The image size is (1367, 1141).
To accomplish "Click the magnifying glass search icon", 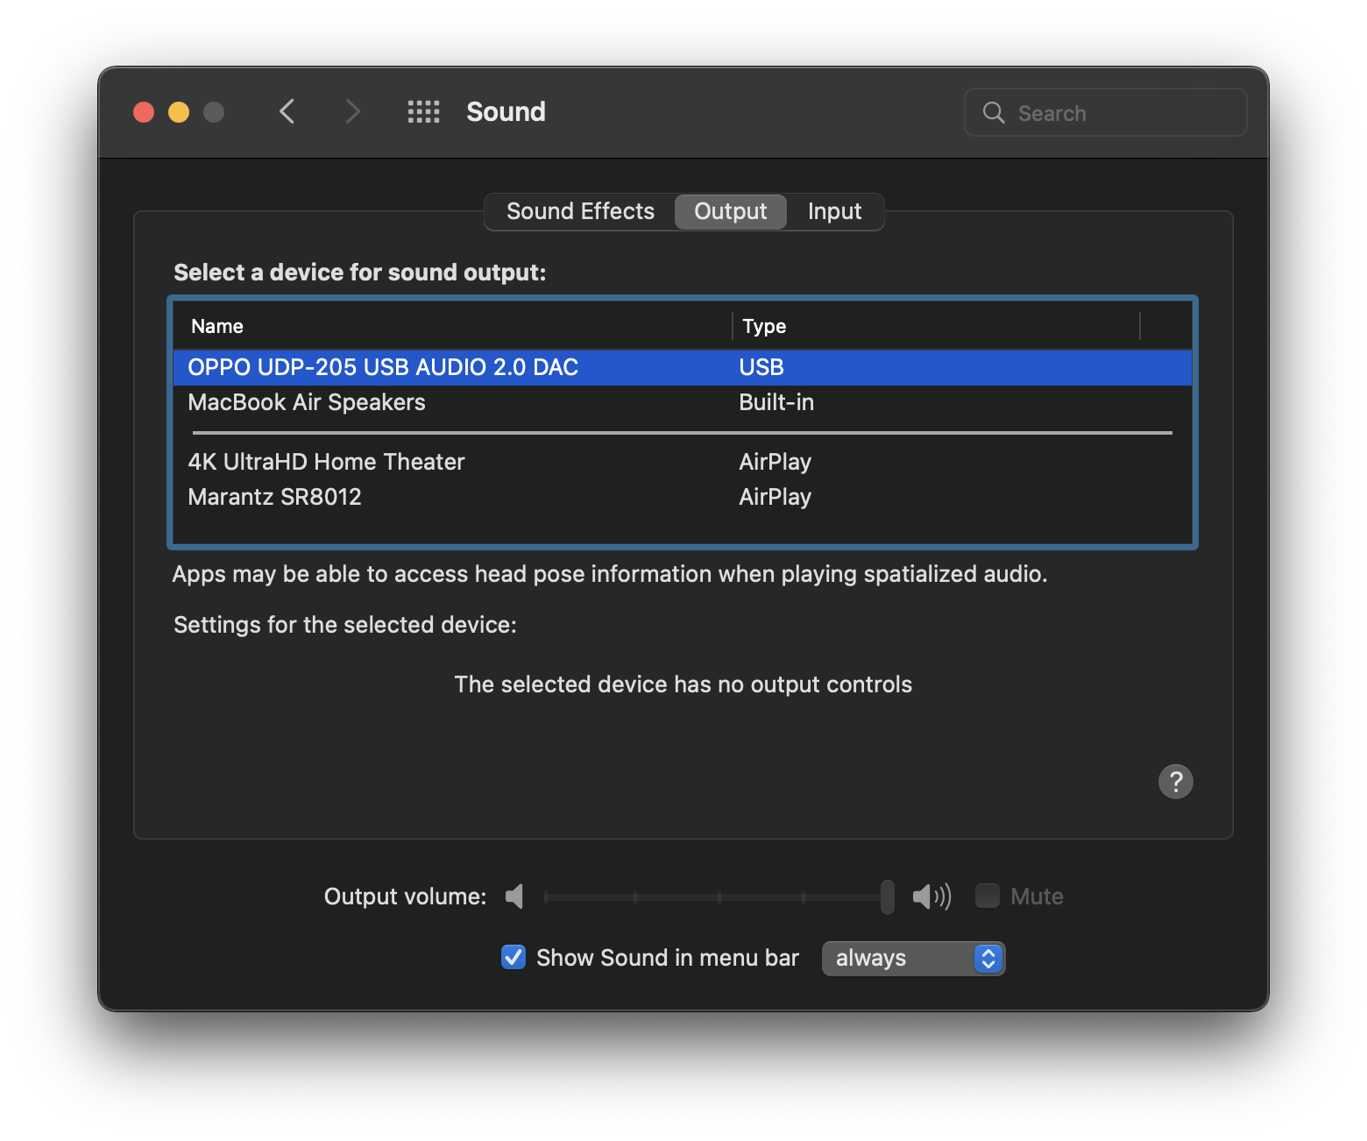I will click(x=994, y=113).
